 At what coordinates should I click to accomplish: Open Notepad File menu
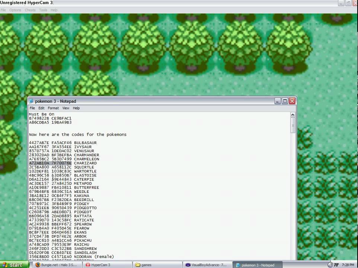[x=32, y=108]
